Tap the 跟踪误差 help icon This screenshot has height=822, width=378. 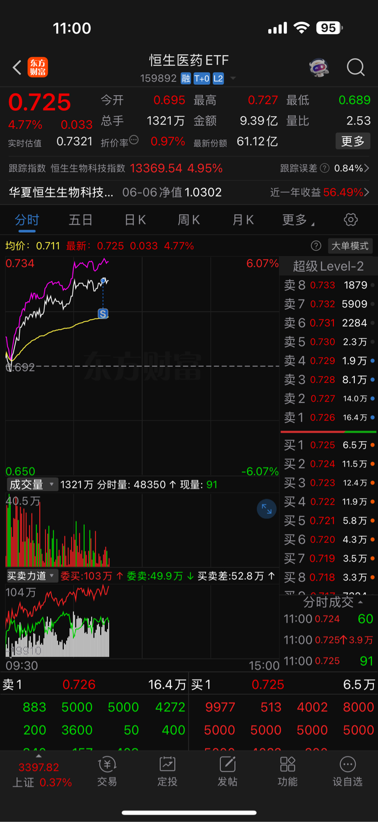tap(325, 168)
